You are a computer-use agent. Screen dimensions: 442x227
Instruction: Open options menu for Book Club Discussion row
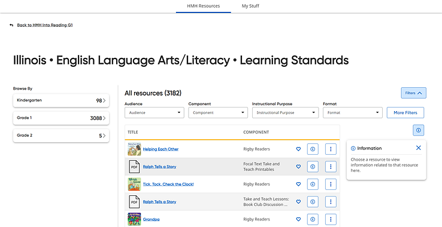(331, 202)
